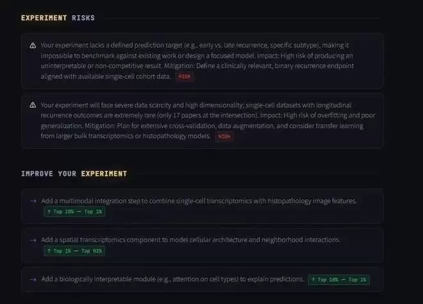Open the biologically interpretable module suggestion

pyautogui.click(x=172, y=279)
